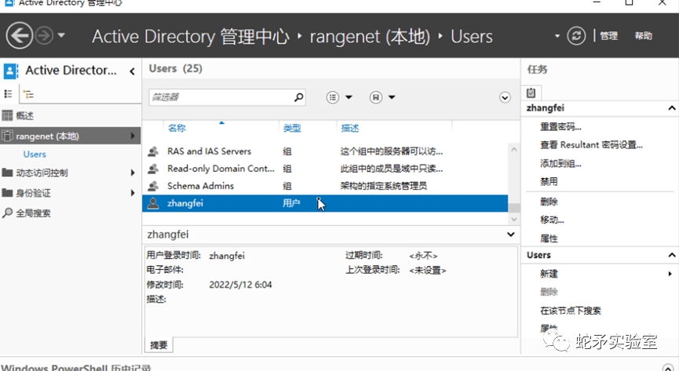Screen dimensions: 679x371
Task: Sort by 类型 column header
Action: pyautogui.click(x=292, y=128)
